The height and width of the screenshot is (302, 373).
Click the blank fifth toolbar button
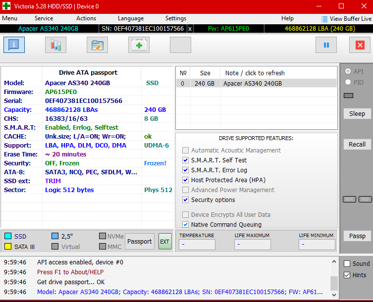click(180, 45)
